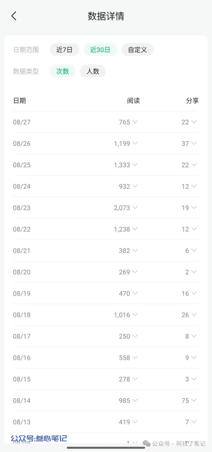
Task: Switch data type to 人数
Action: (x=93, y=71)
